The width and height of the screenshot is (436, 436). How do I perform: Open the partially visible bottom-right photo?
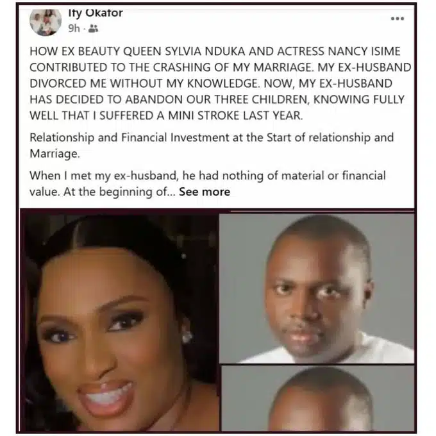(318, 398)
